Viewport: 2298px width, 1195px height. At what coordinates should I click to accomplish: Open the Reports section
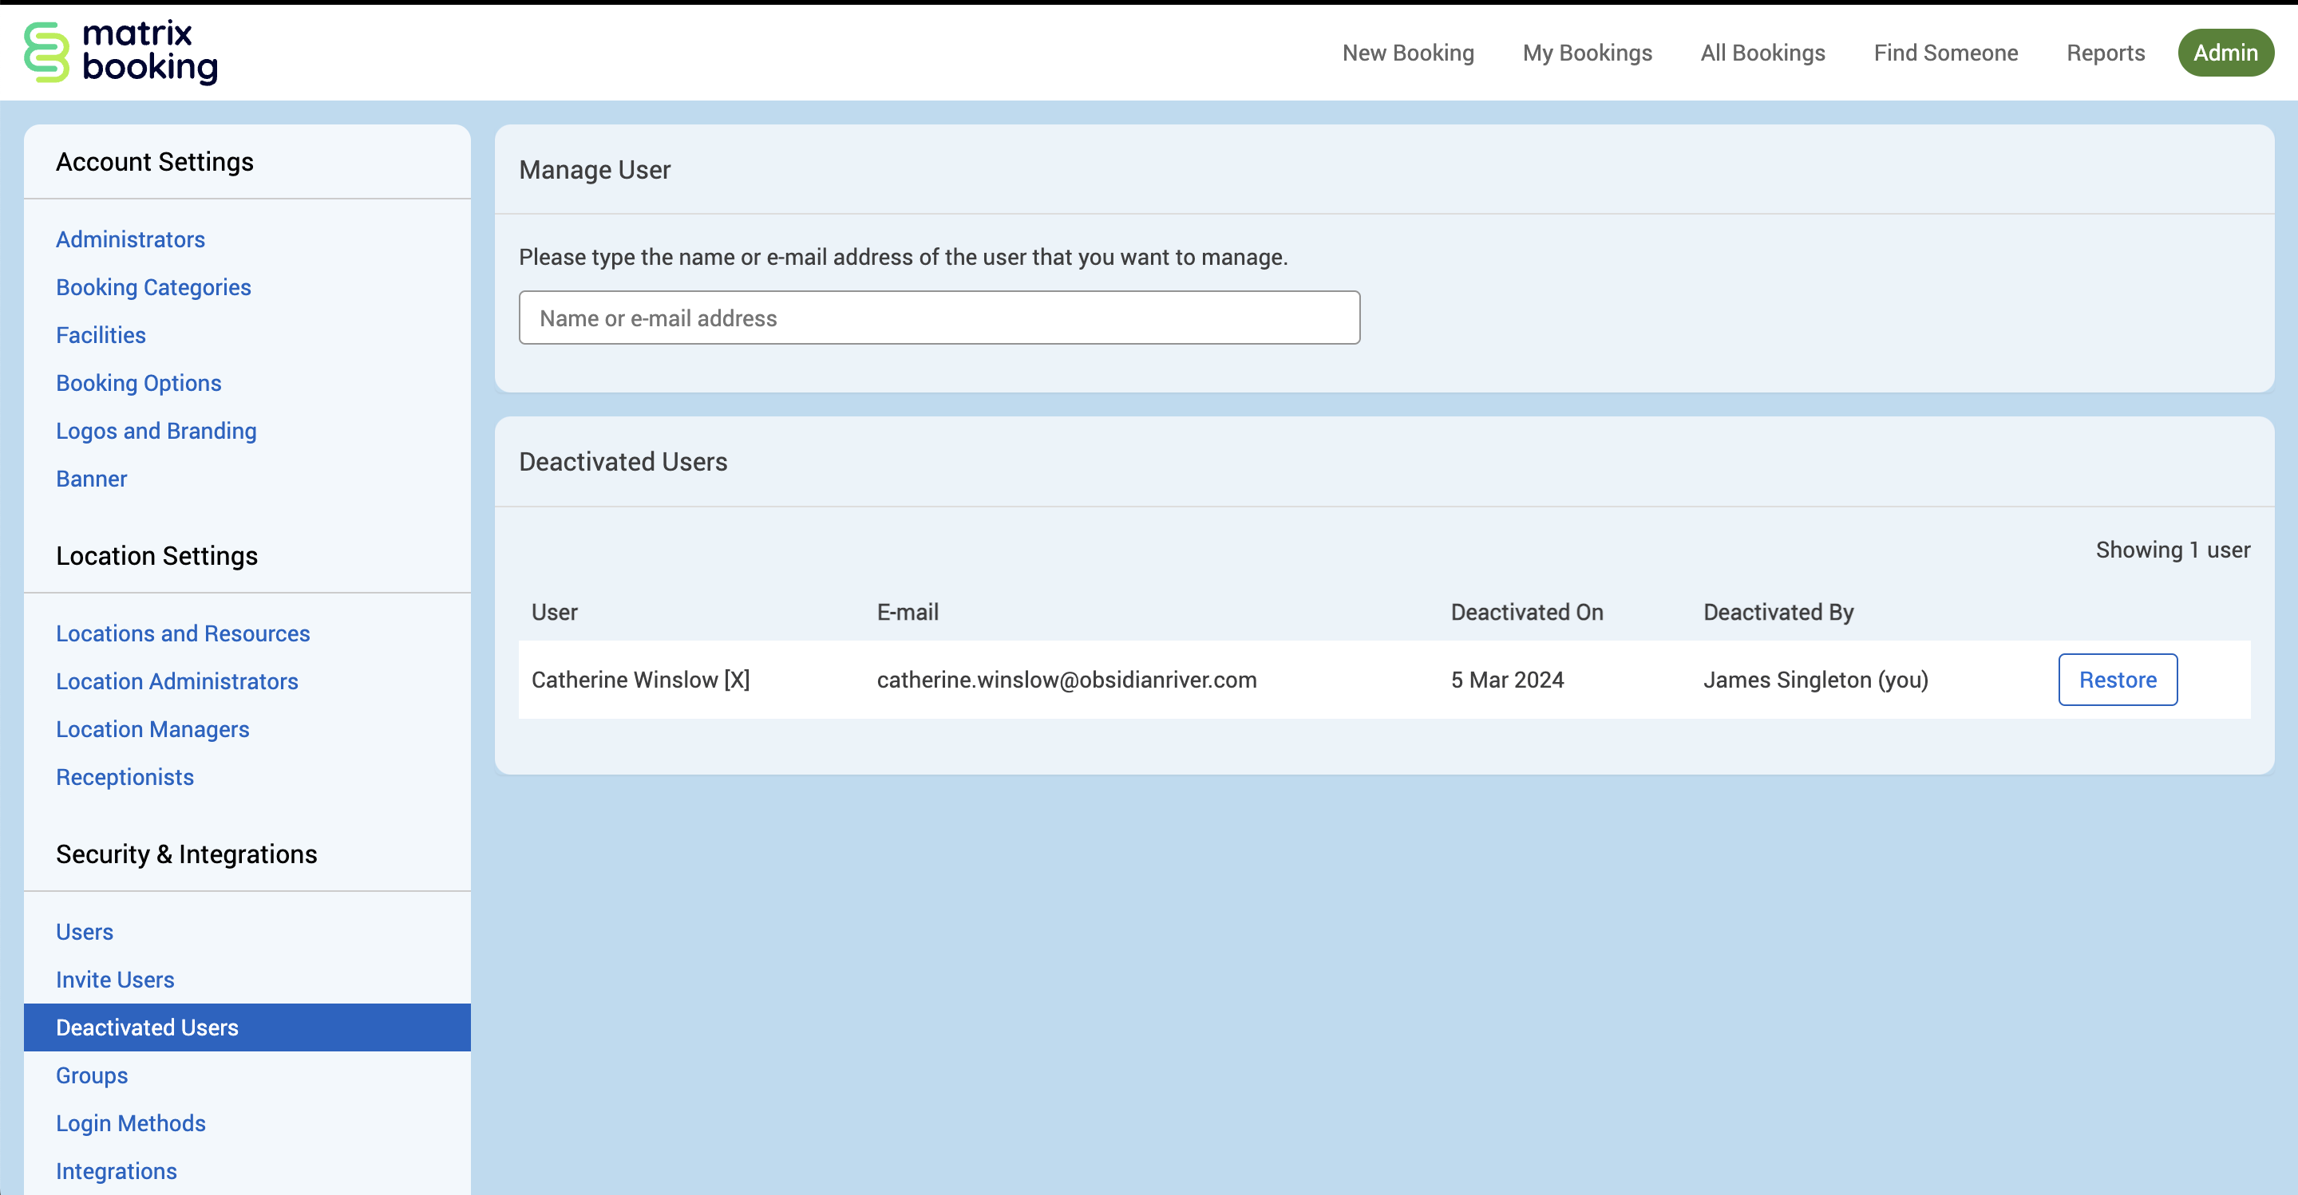pos(2106,53)
